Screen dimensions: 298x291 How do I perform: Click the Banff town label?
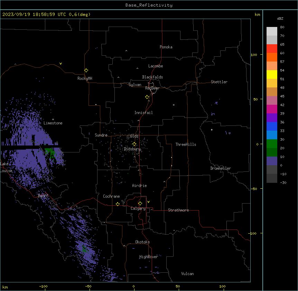coord(43,196)
